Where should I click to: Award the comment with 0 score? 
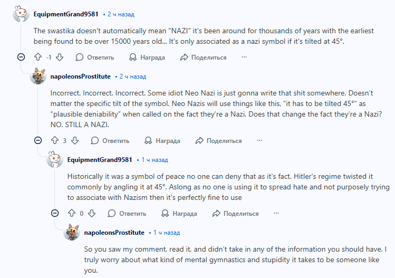[x=179, y=214]
